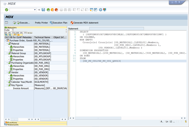
Task: Collapse the Material dimension node
Action: pos(7,44)
